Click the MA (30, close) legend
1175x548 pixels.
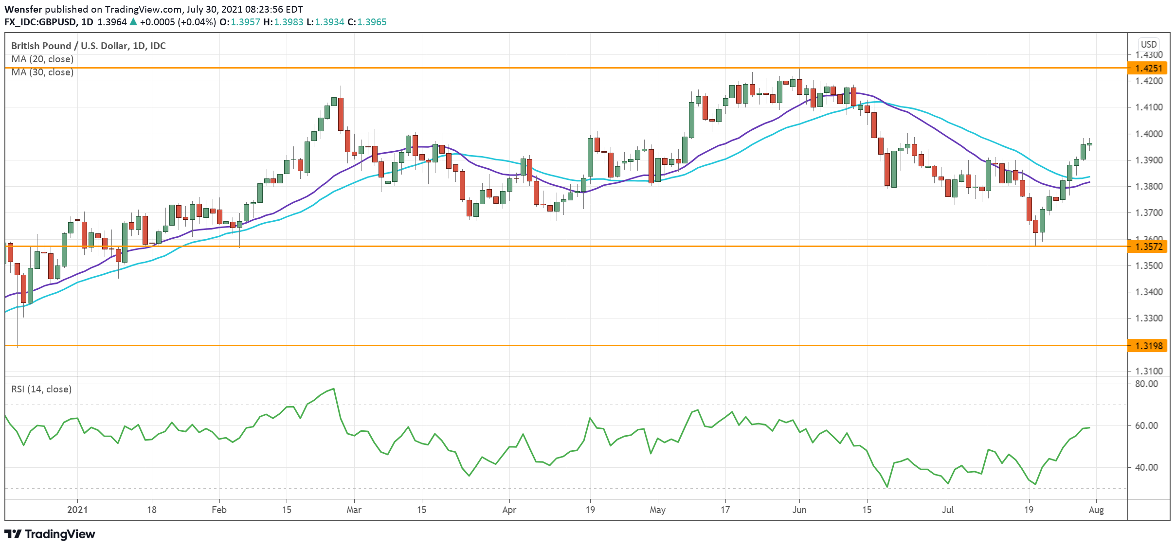click(42, 72)
